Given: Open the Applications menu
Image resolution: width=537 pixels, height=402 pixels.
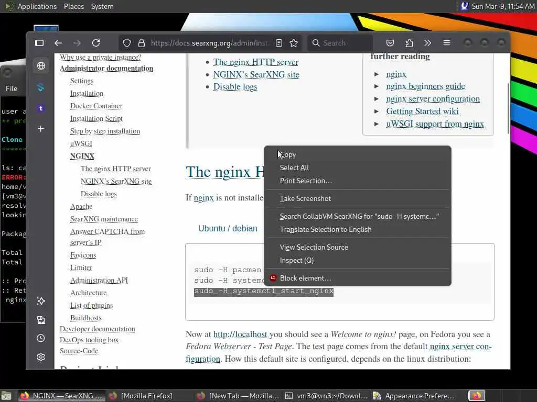Looking at the screenshot, I should tap(37, 6).
